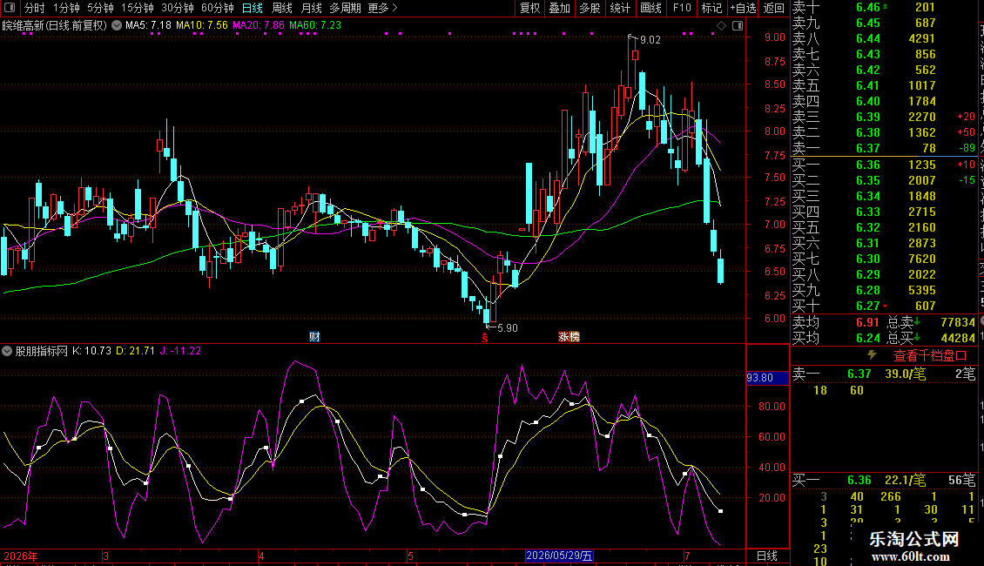Select the 卖一 6.37 order row
This screenshot has width=984, height=566.
tap(884, 148)
